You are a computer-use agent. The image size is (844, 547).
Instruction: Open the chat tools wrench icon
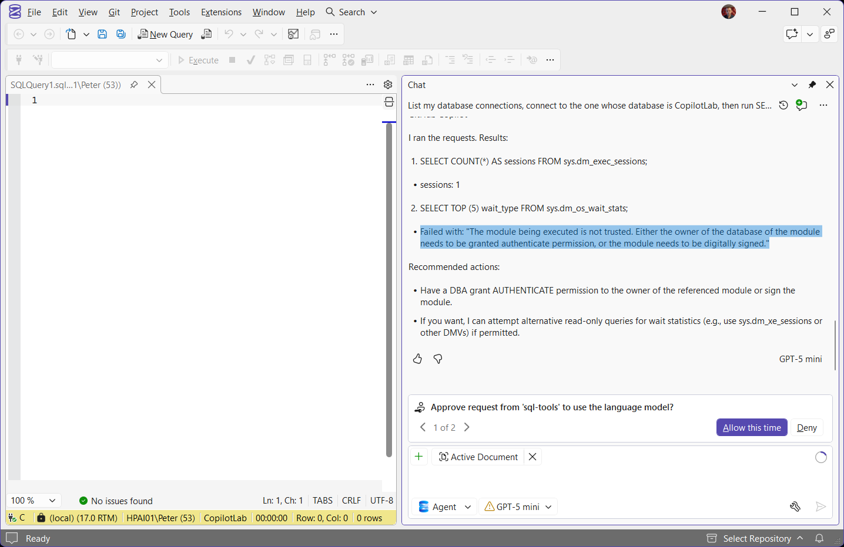pos(795,507)
